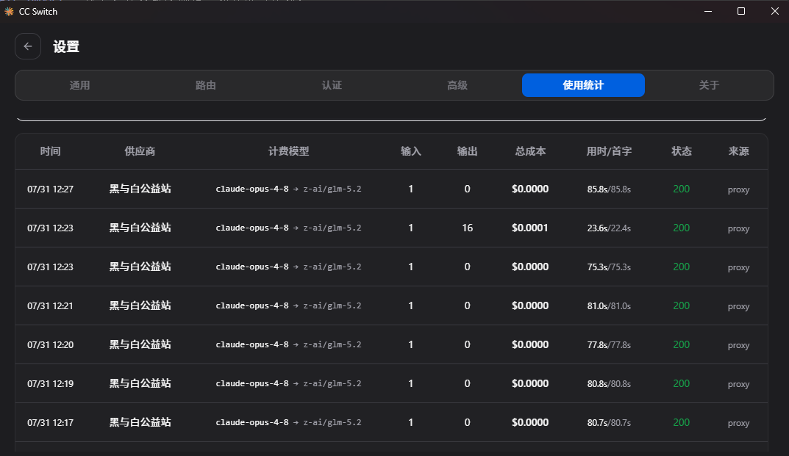Click the 来源 column header
Screen dimensions: 789x456
[739, 151]
